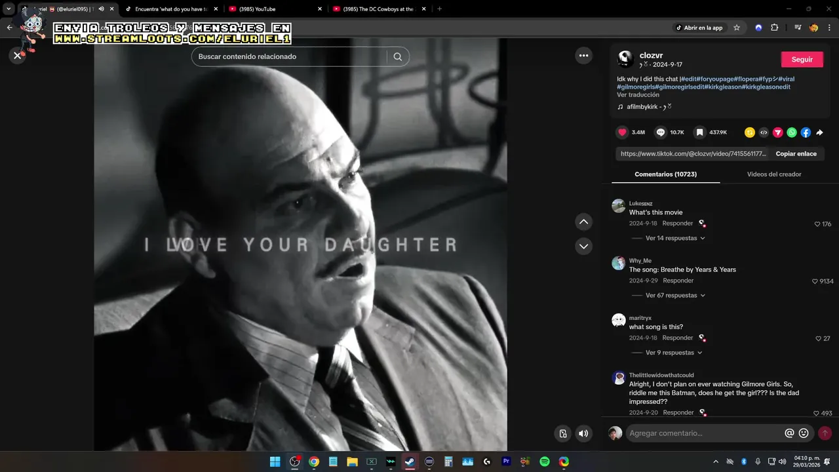This screenshot has height=472, width=839.
Task: Go to previous video with up chevron
Action: pyautogui.click(x=584, y=222)
